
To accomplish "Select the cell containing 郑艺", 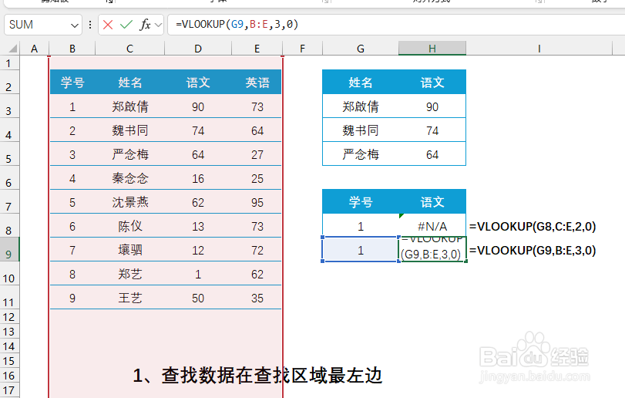I will (130, 274).
